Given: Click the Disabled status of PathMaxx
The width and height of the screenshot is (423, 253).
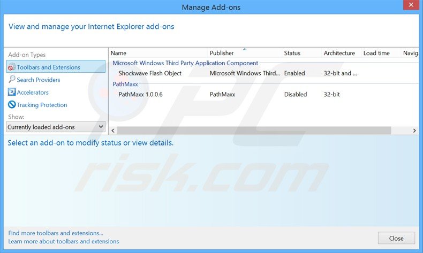Looking at the screenshot, I should tap(296, 94).
